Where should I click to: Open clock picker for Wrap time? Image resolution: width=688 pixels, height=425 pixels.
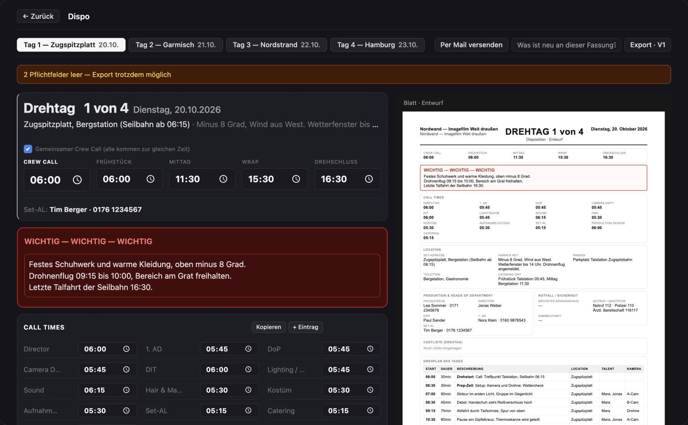(296, 179)
